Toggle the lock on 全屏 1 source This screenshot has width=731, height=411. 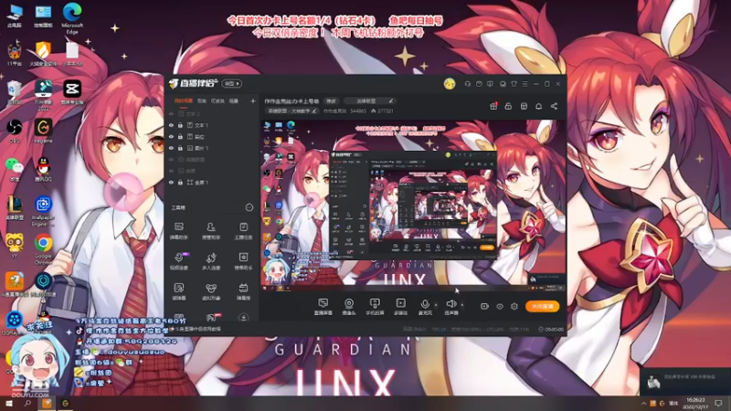click(x=180, y=183)
